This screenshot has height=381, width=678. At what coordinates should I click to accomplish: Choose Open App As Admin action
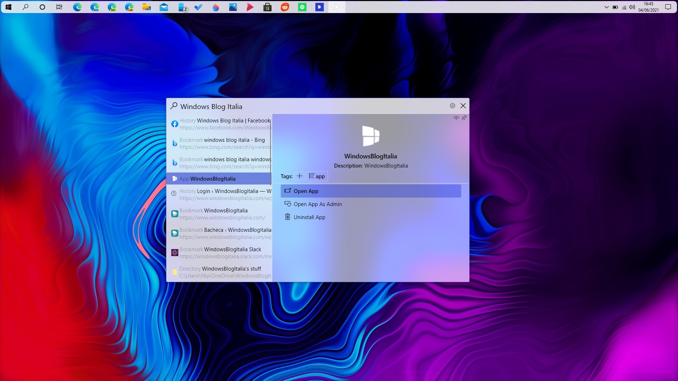(371, 204)
